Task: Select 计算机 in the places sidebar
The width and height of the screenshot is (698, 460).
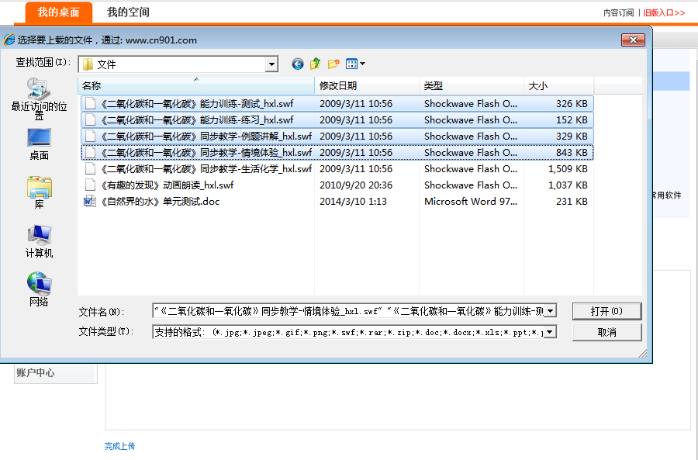Action: 39,241
